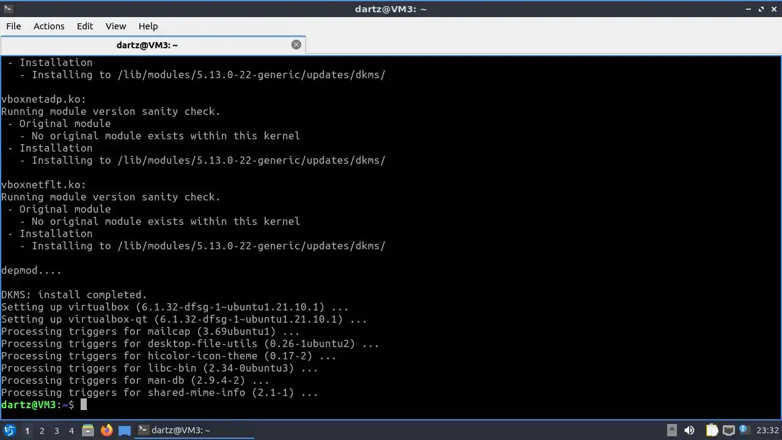782x440 pixels.
Task: Click the 'vboxnetflt.ko:' line
Action: point(43,185)
